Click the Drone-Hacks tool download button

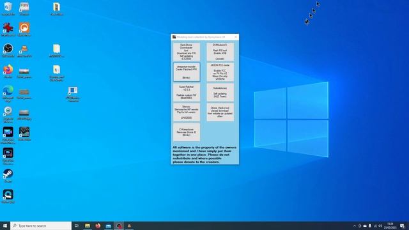click(x=220, y=112)
